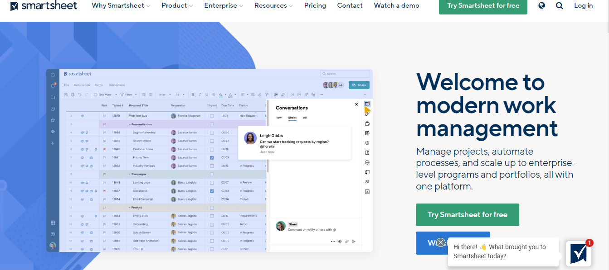This screenshot has height=270, width=609.
Task: Open the Automation menu
Action: 82,85
